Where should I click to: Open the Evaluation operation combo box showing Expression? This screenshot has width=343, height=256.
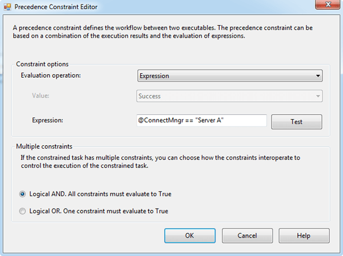tap(230, 76)
